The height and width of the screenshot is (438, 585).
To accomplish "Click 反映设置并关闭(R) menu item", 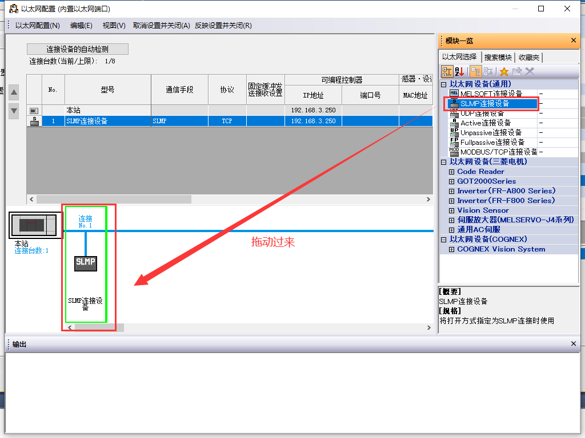I will [x=223, y=25].
